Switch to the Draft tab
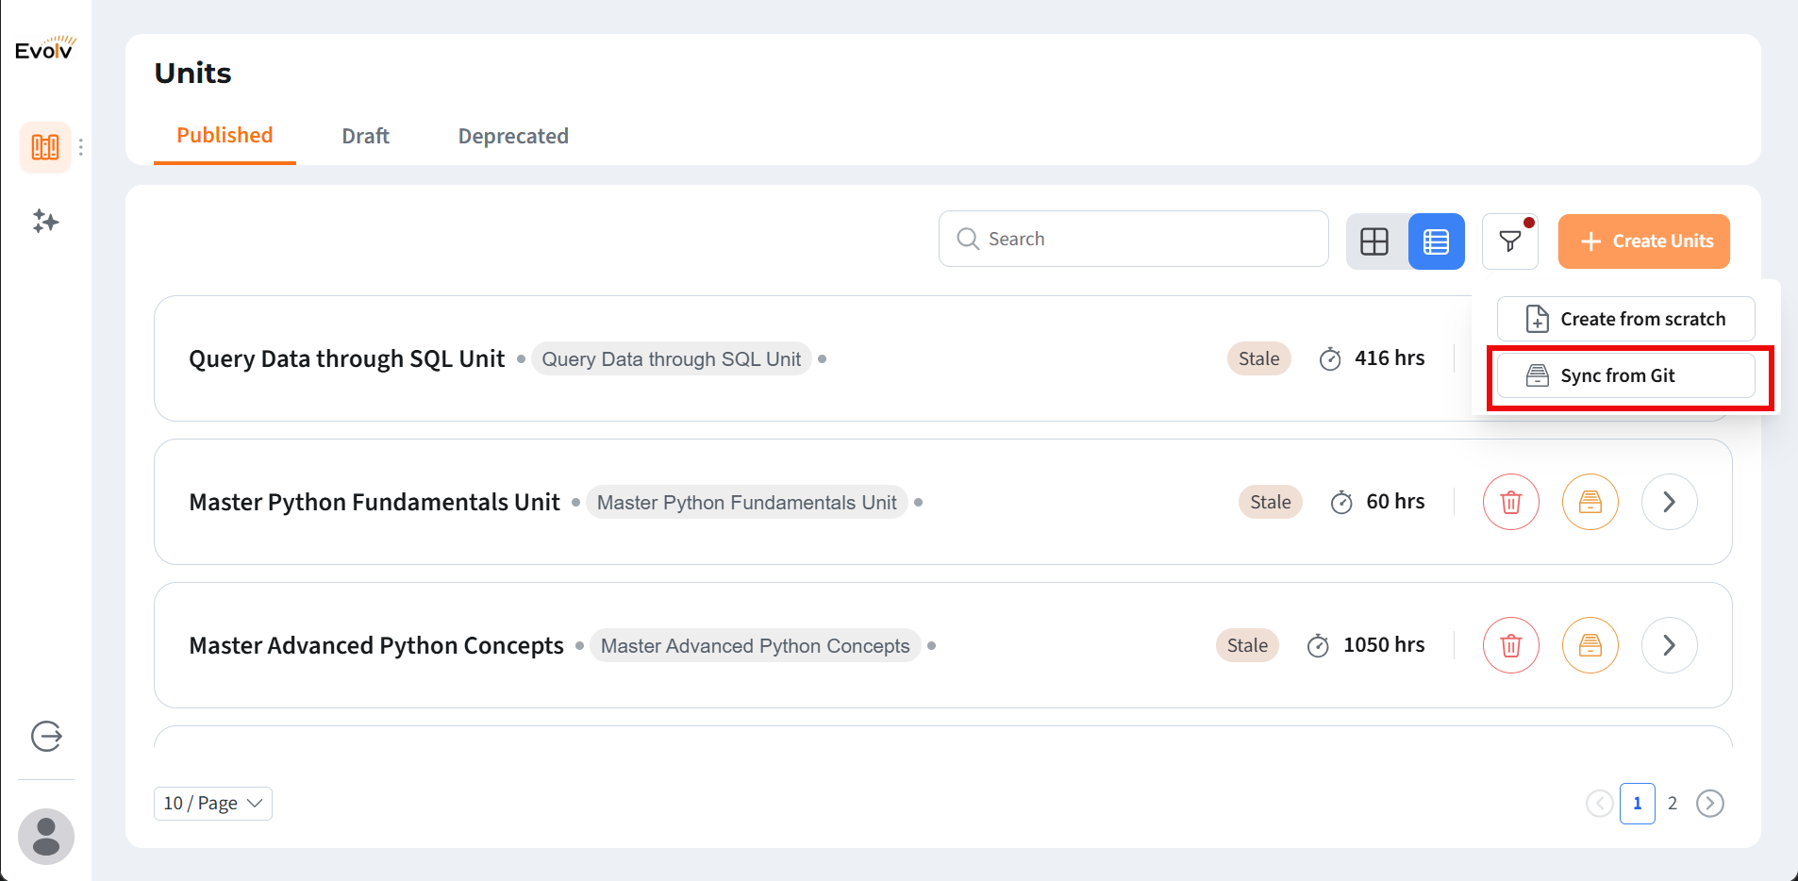1798x881 pixels. (x=365, y=136)
